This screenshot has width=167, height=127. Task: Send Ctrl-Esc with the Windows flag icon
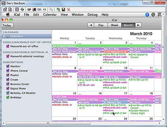[x=34, y=10]
